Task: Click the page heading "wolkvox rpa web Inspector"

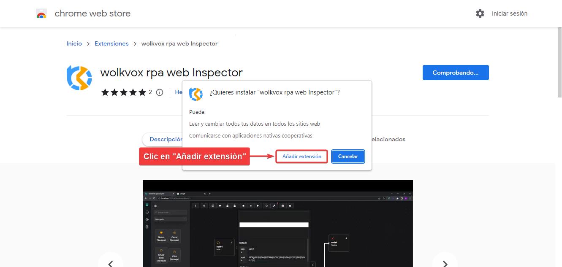Action: click(171, 73)
